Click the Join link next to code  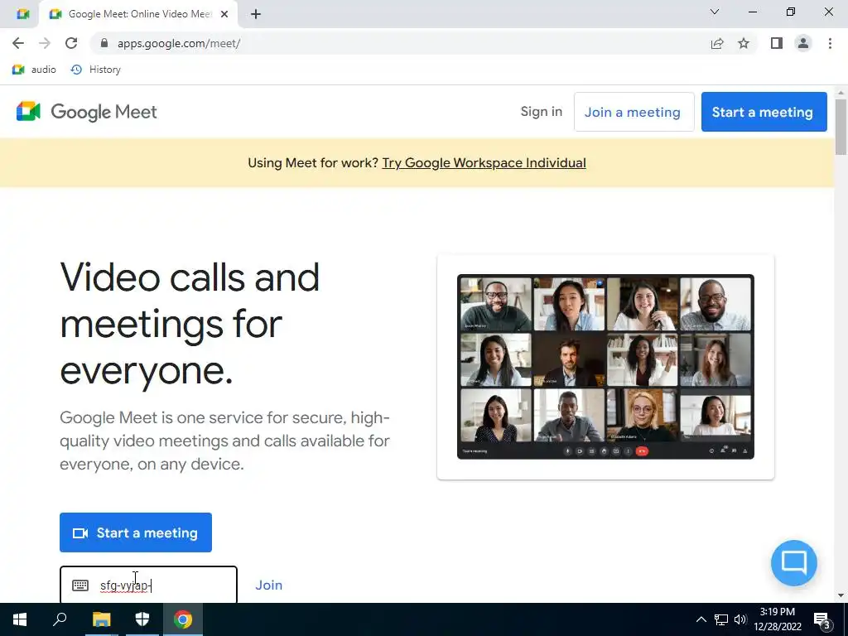(269, 585)
